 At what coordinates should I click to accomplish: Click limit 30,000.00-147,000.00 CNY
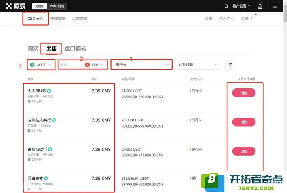[x=142, y=155]
